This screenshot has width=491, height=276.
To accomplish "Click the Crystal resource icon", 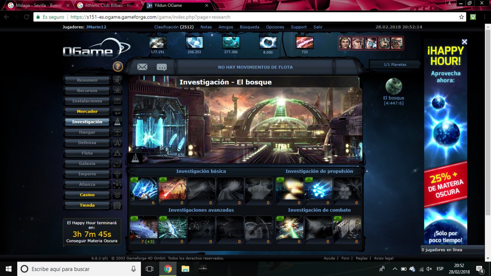I will [x=194, y=42].
